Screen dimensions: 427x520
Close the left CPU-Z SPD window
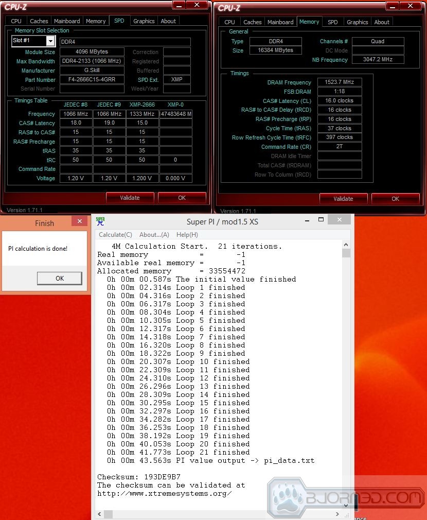197,5
